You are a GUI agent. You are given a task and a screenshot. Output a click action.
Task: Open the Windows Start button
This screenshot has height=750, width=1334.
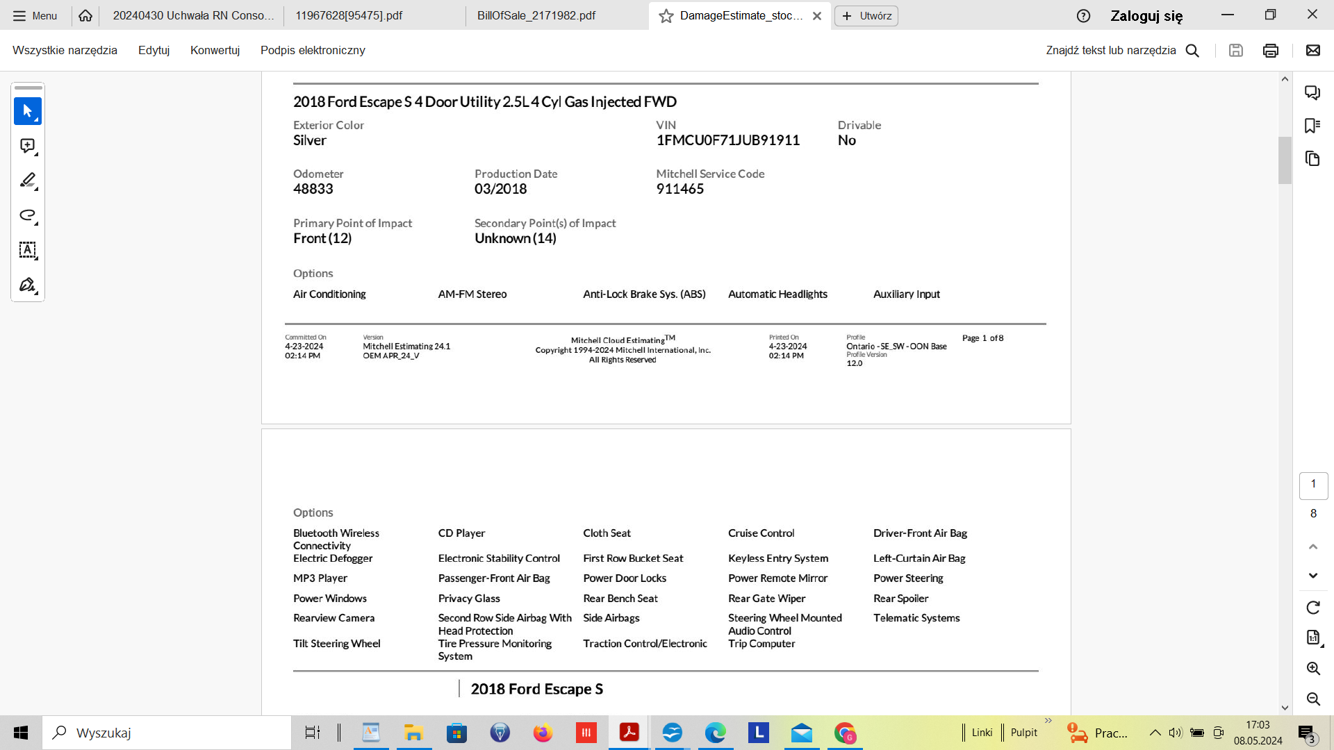[x=21, y=733]
